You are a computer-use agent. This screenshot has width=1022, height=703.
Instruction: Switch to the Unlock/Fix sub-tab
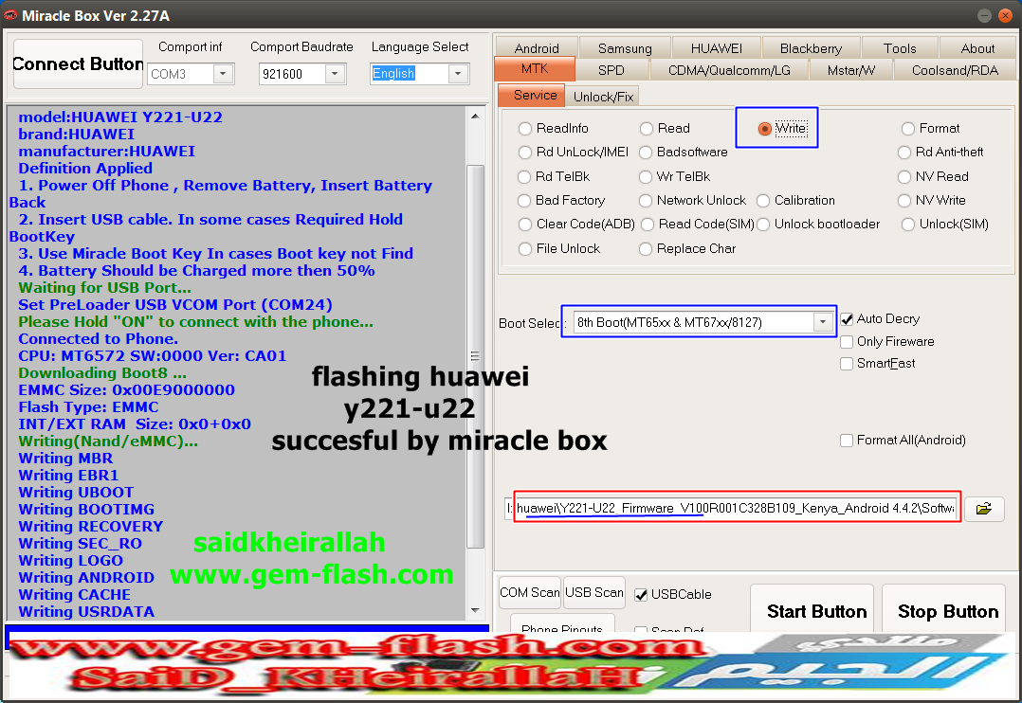603,97
